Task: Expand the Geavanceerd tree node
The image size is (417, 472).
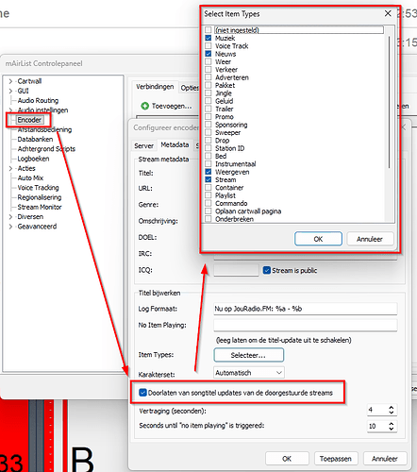Action: point(10,227)
